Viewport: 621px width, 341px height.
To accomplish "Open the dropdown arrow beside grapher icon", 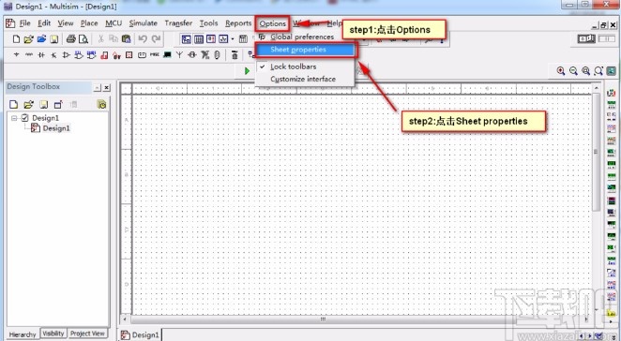I will (233, 38).
